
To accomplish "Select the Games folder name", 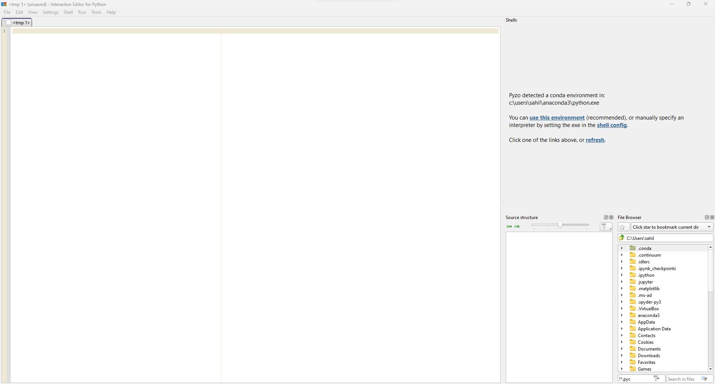I will [645, 369].
